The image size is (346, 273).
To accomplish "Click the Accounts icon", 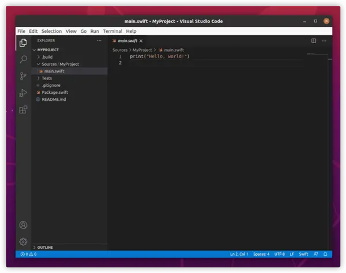I will pos(23,225).
